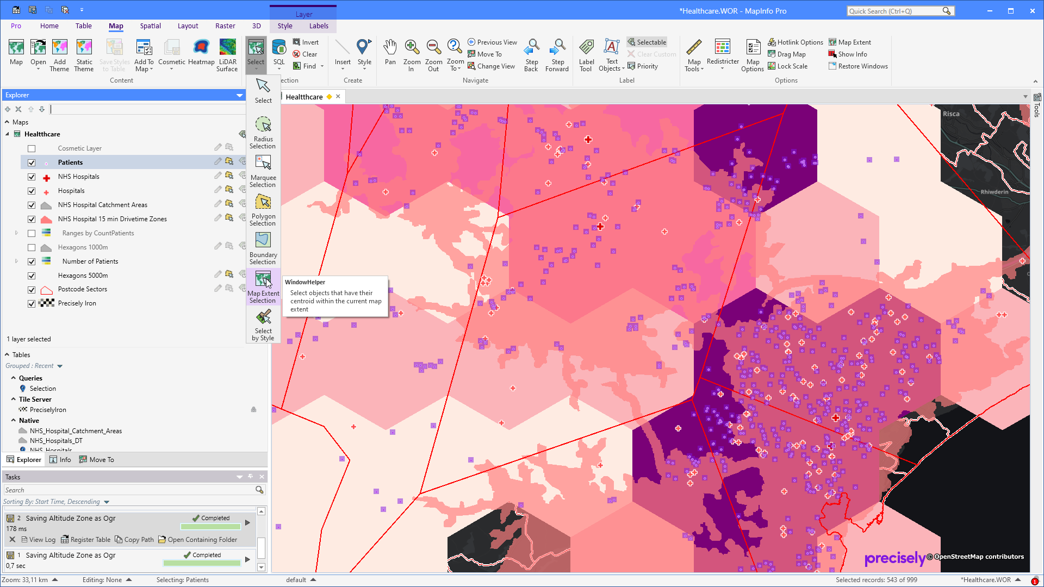Pick the Polygon Selection tool

(263, 210)
